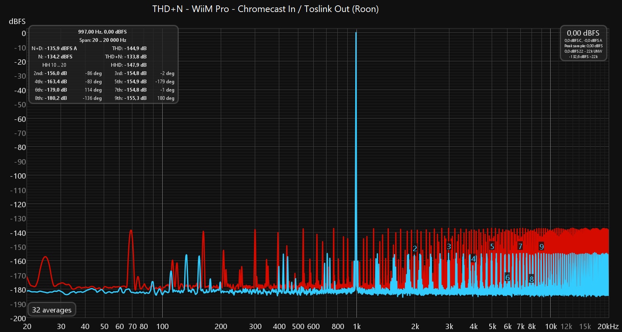Click harmonic marker 6 on the graph
The height and width of the screenshot is (332, 622).
[507, 277]
